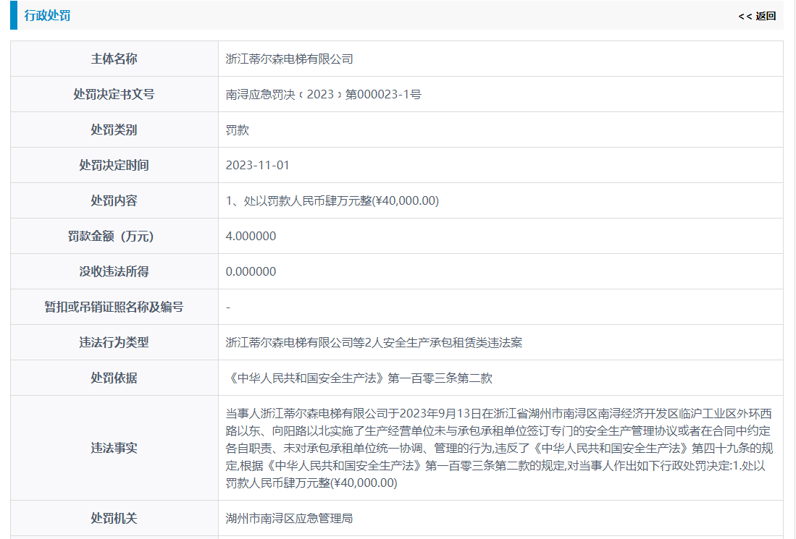
Task: Select the 罚款 penalty type value
Action: pyautogui.click(x=237, y=130)
